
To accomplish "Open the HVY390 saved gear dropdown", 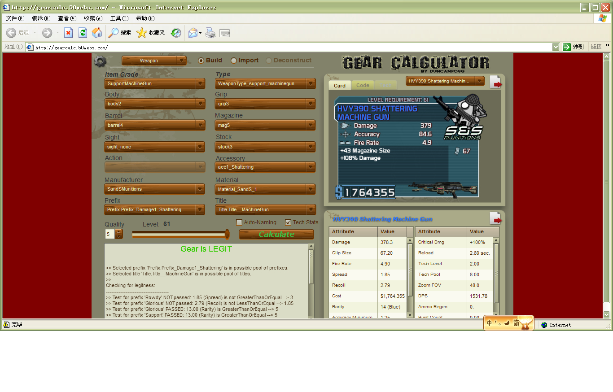I will click(445, 81).
